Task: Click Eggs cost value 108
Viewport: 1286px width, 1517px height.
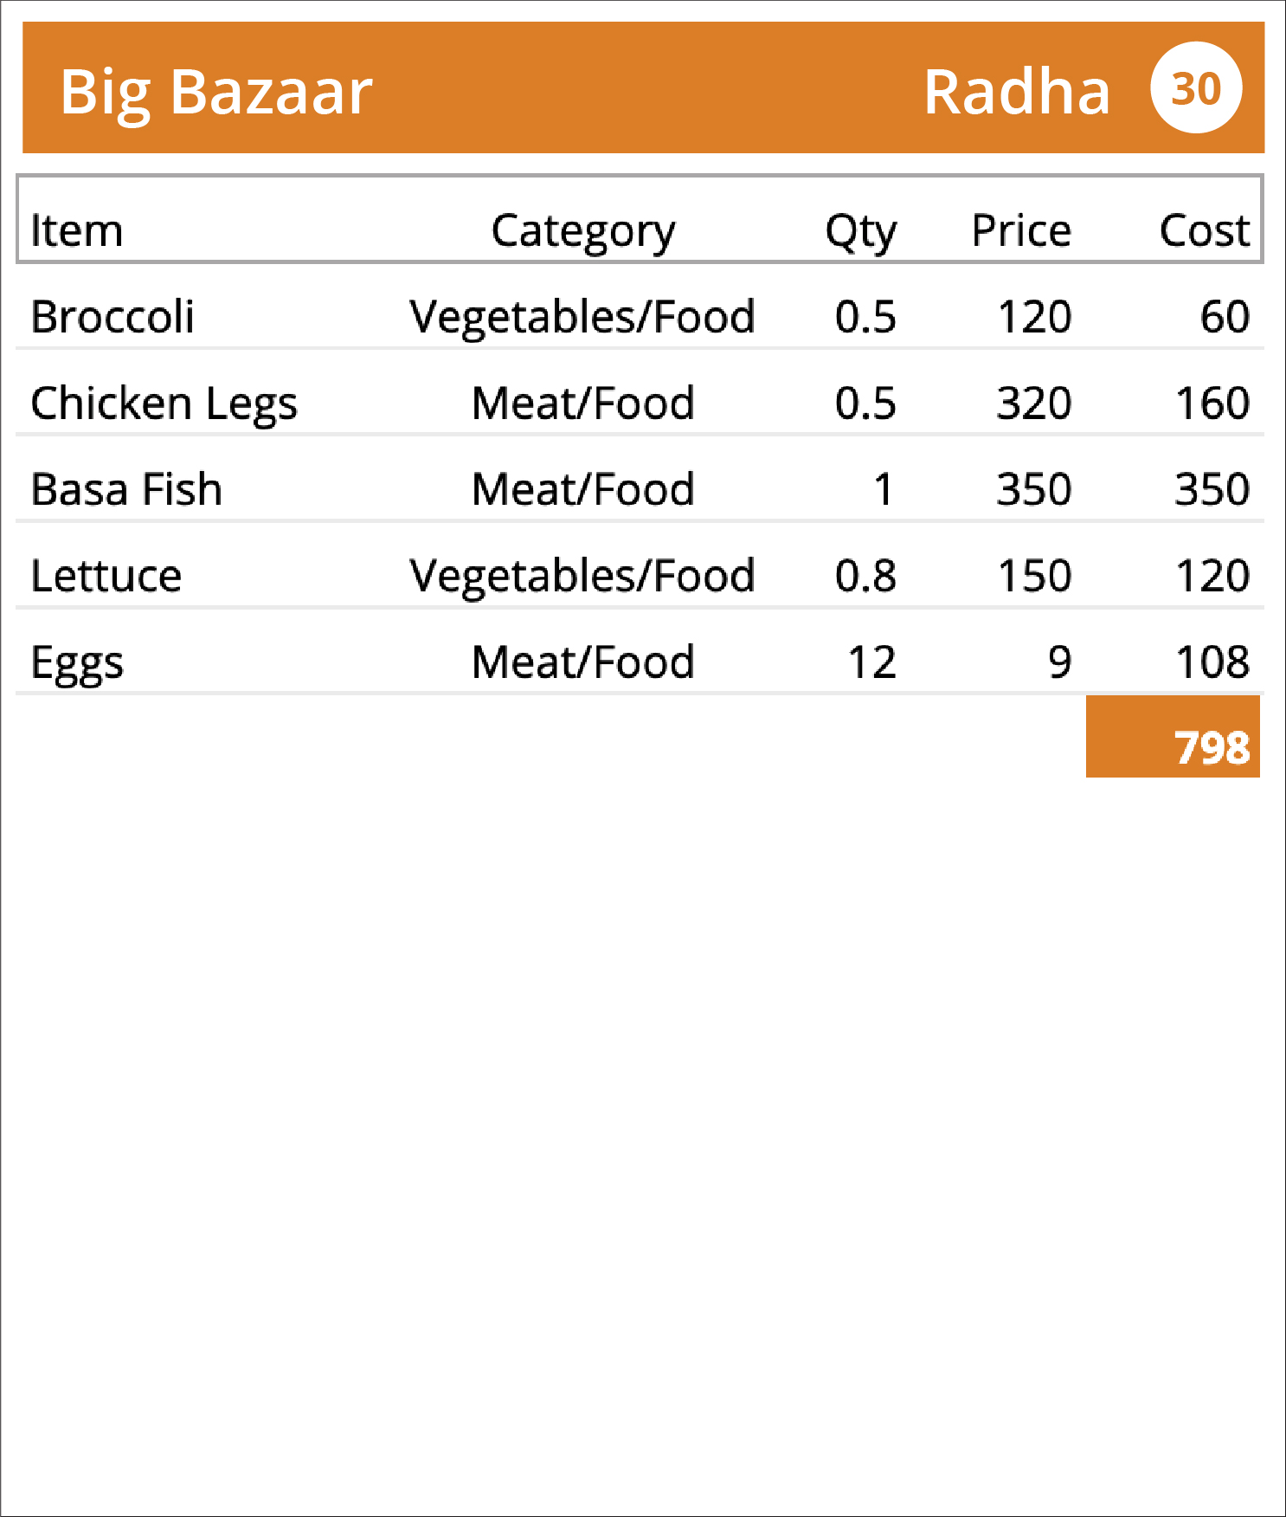Action: tap(1212, 662)
